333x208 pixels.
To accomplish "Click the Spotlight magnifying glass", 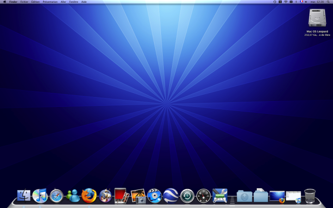I will 329,2.
